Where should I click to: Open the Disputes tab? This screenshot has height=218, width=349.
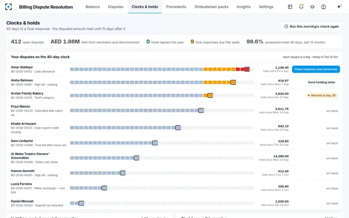click(115, 7)
